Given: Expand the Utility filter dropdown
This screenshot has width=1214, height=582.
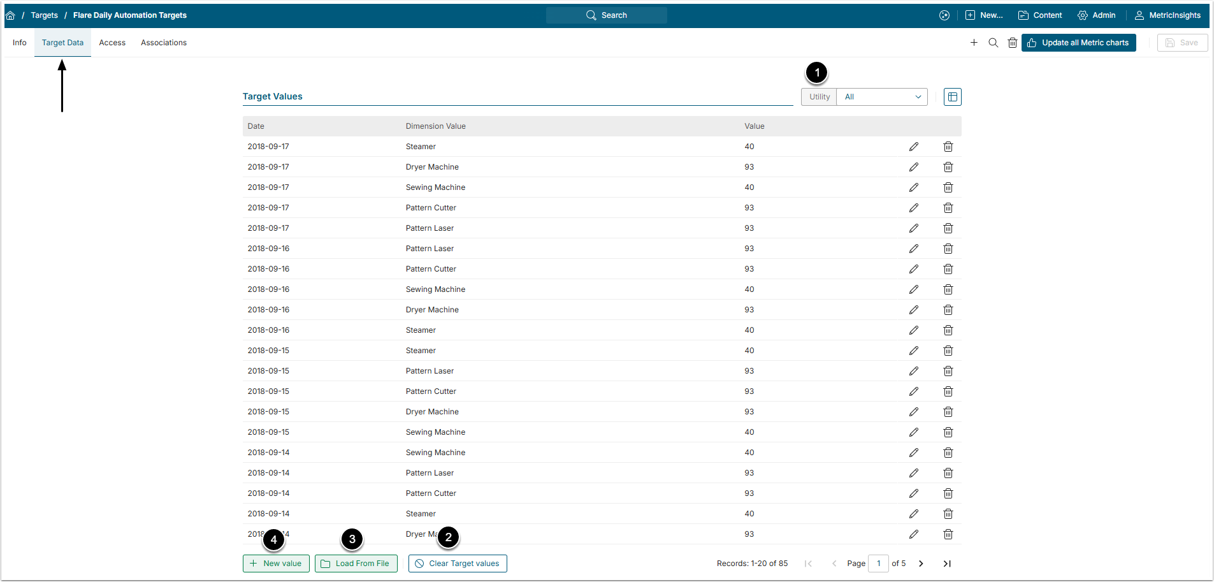Looking at the screenshot, I should pos(881,97).
